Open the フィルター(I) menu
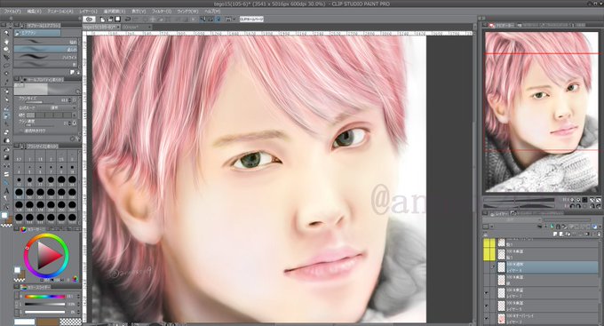This screenshot has width=604, height=326. [162, 12]
